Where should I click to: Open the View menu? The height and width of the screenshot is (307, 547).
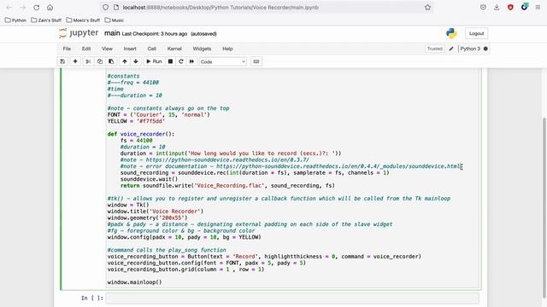pos(107,49)
